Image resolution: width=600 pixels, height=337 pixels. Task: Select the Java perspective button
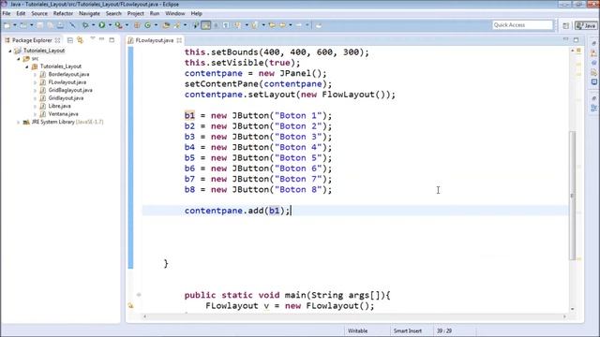pyautogui.click(x=586, y=25)
